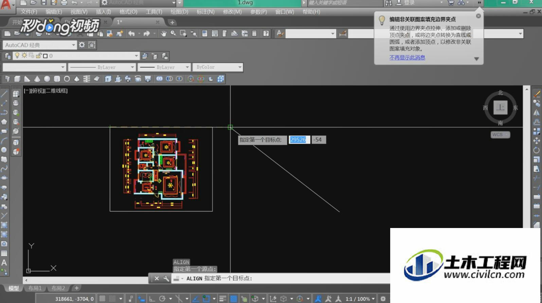The height and width of the screenshot is (303, 542).
Task: Open the second ByLayer lineweight dropdown
Action: click(x=164, y=67)
